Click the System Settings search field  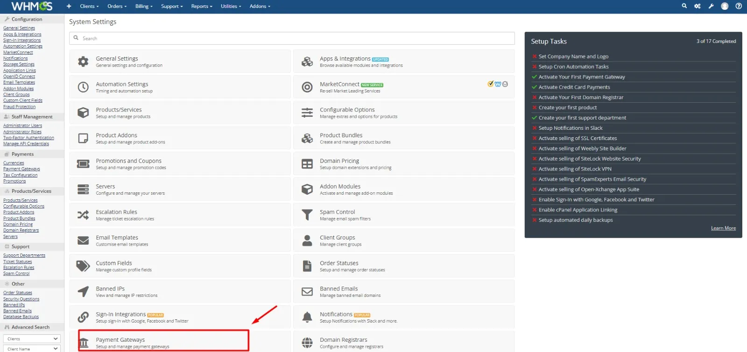click(x=292, y=38)
